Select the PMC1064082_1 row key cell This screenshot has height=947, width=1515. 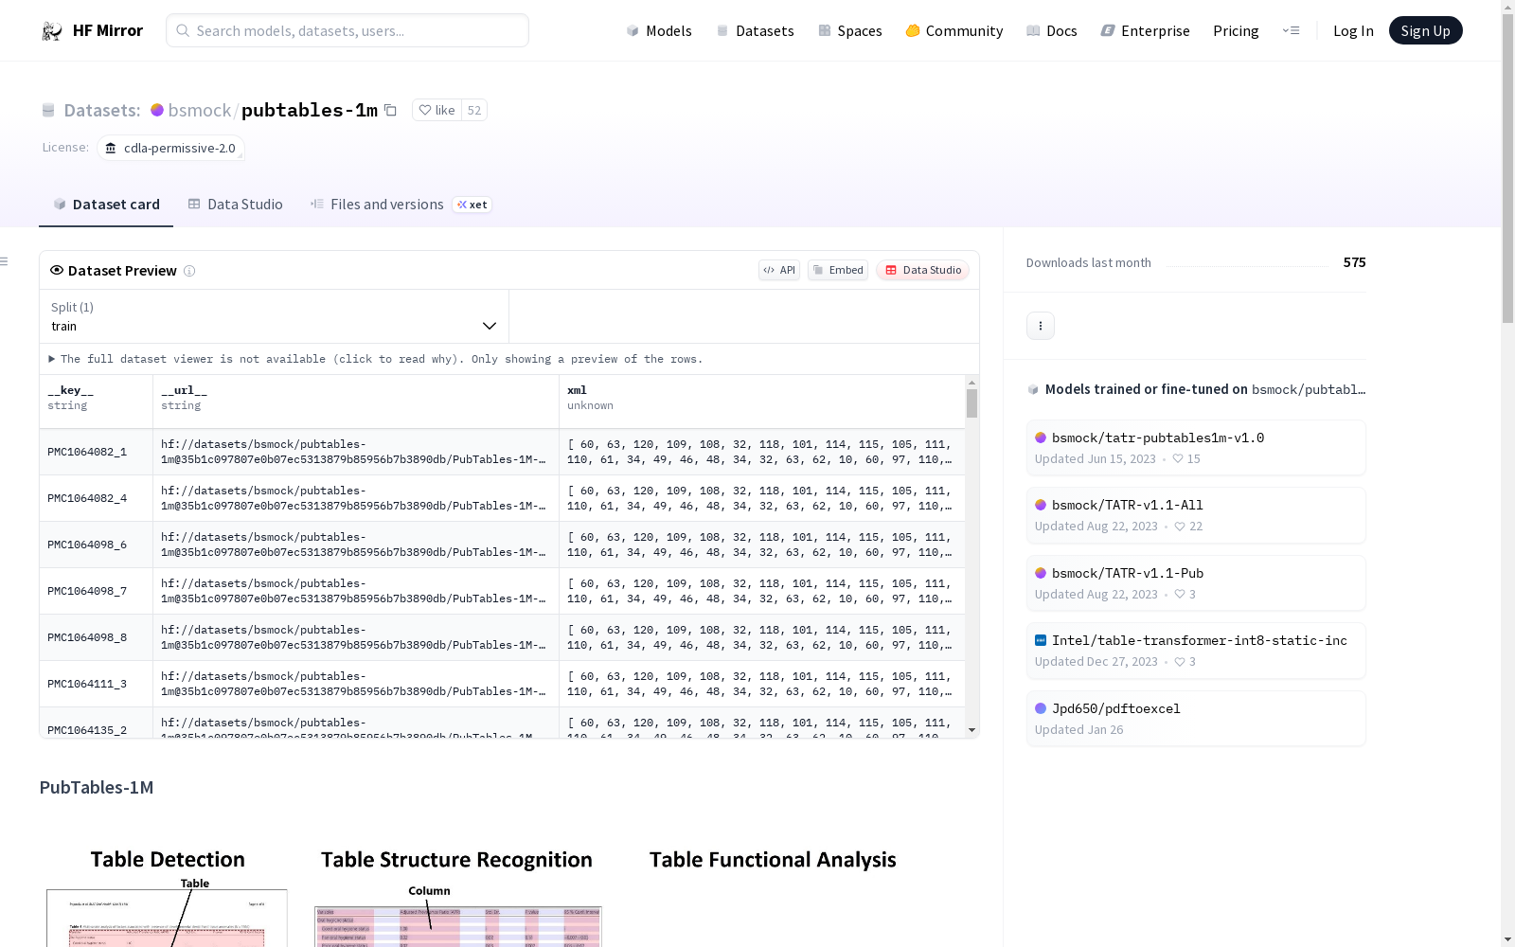(x=96, y=452)
